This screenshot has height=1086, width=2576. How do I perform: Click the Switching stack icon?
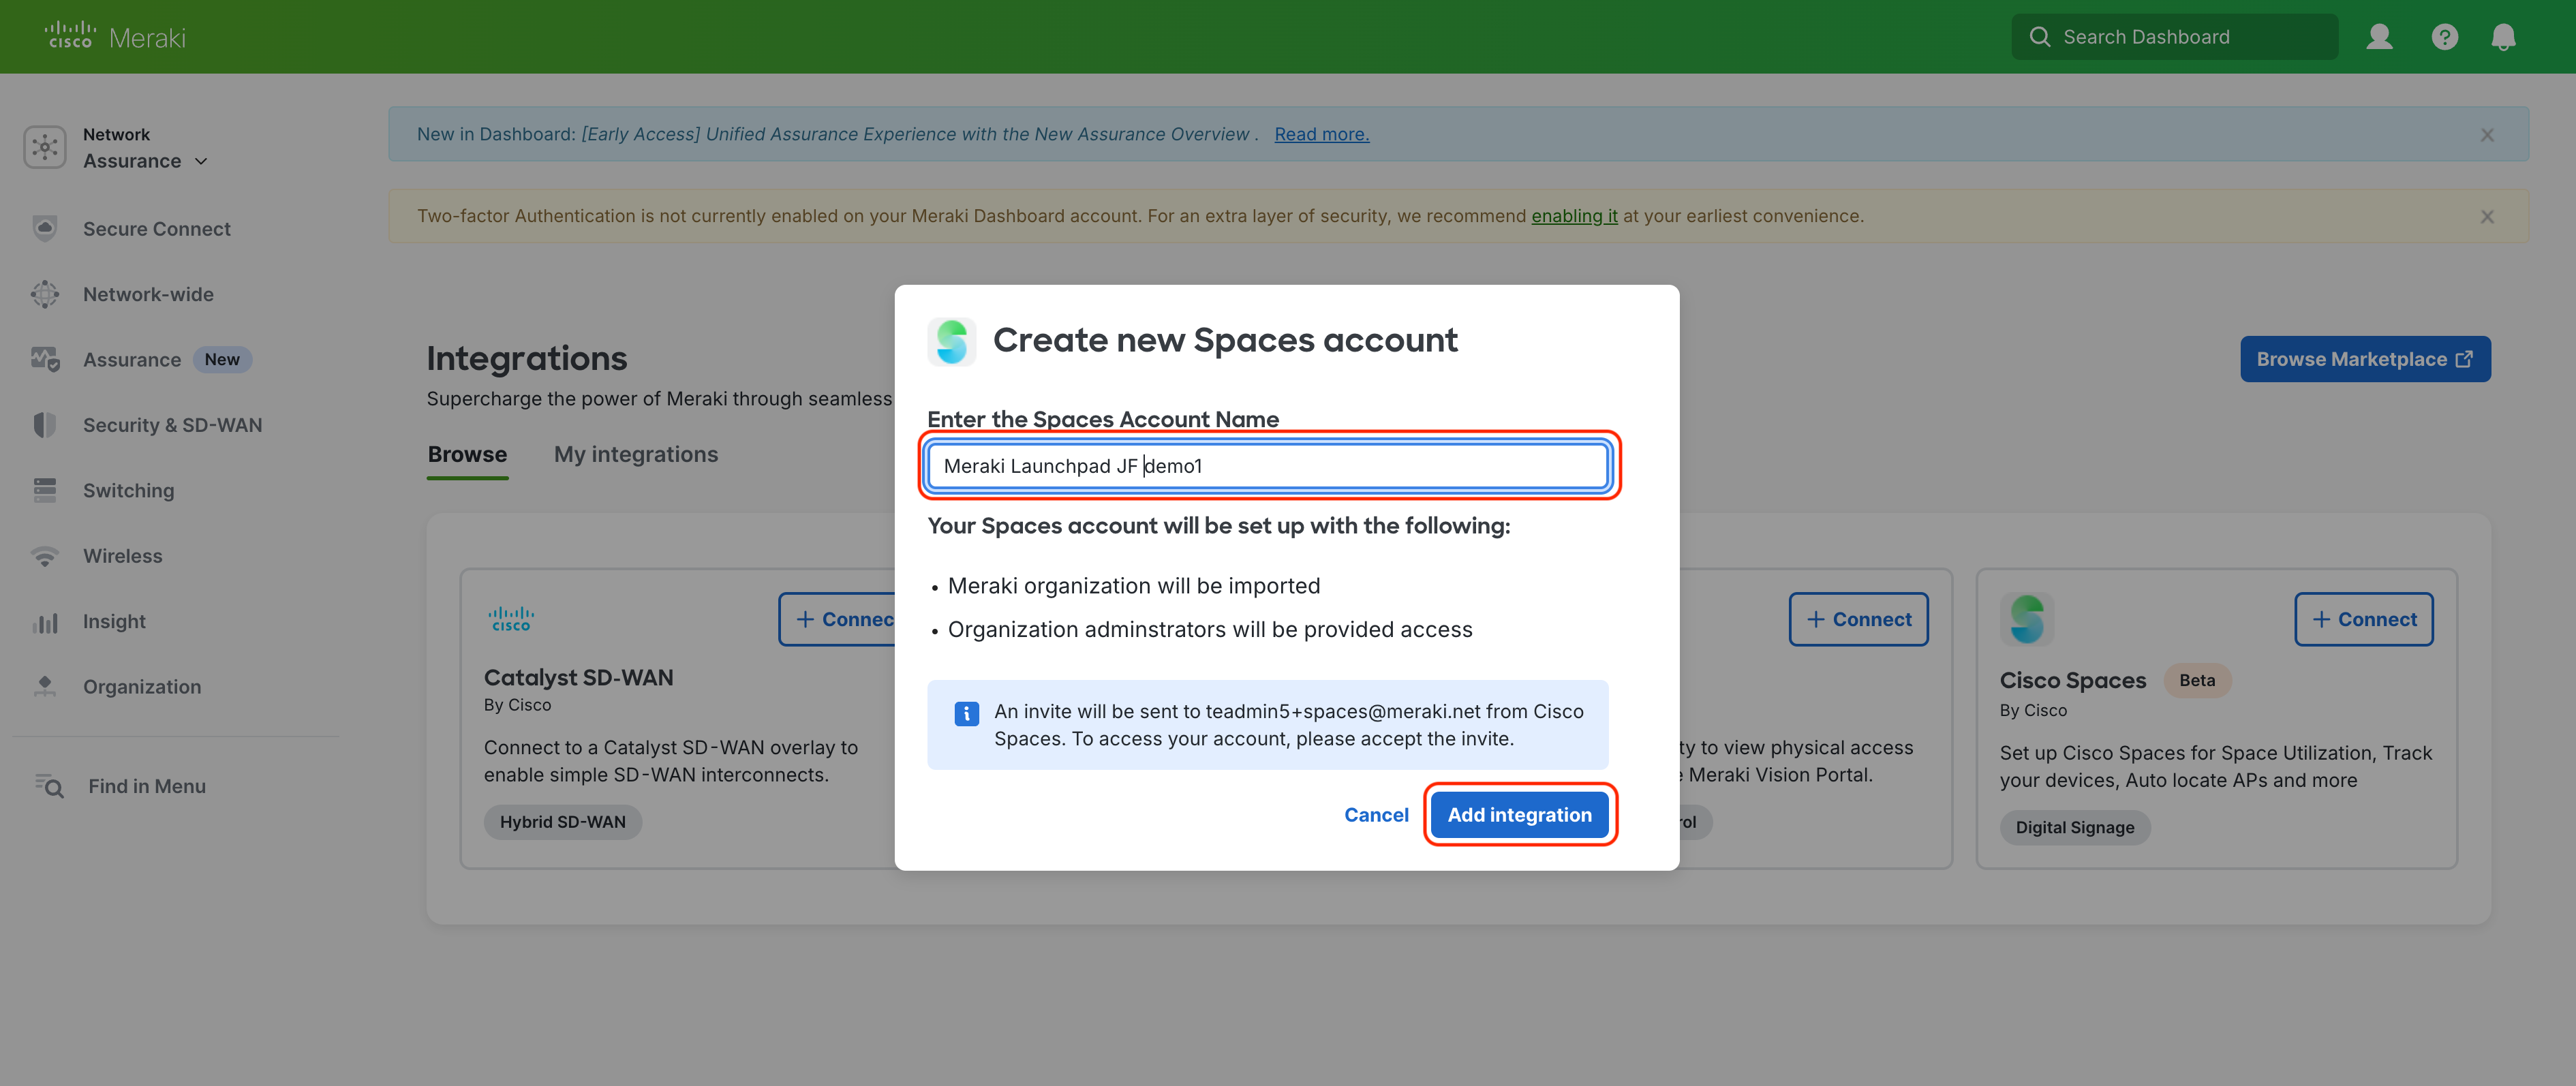point(45,490)
